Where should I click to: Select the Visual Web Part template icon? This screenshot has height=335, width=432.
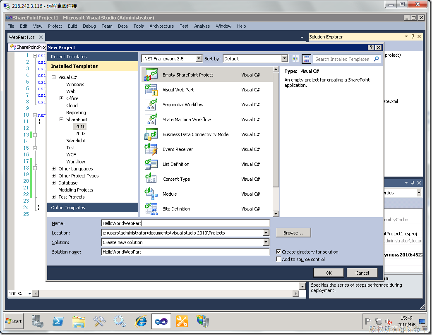pos(151,90)
